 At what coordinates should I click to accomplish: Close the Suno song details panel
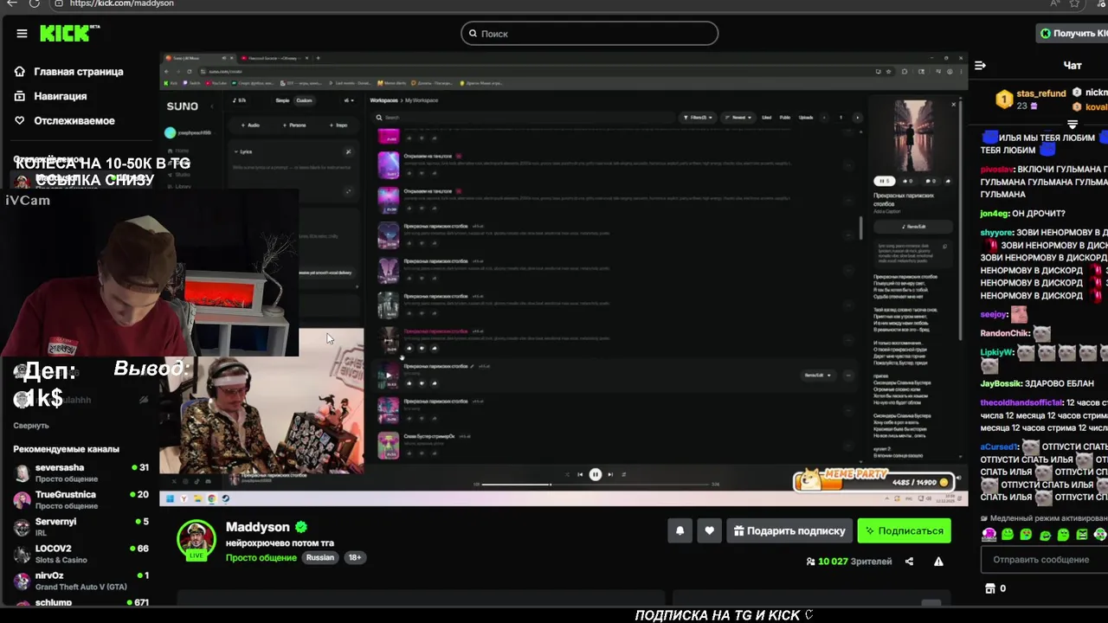click(953, 105)
